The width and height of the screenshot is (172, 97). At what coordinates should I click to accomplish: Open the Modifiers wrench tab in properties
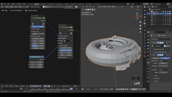pyautogui.click(x=148, y=63)
